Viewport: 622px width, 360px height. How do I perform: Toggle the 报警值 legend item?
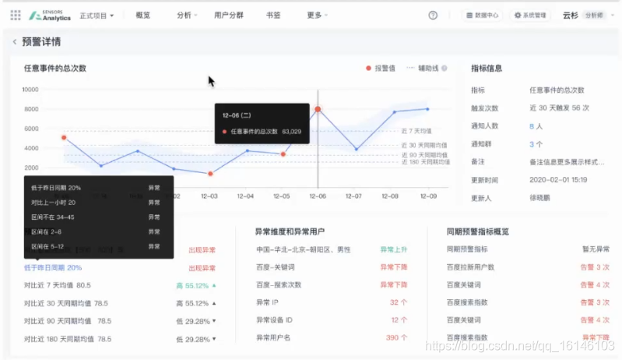tap(381, 69)
